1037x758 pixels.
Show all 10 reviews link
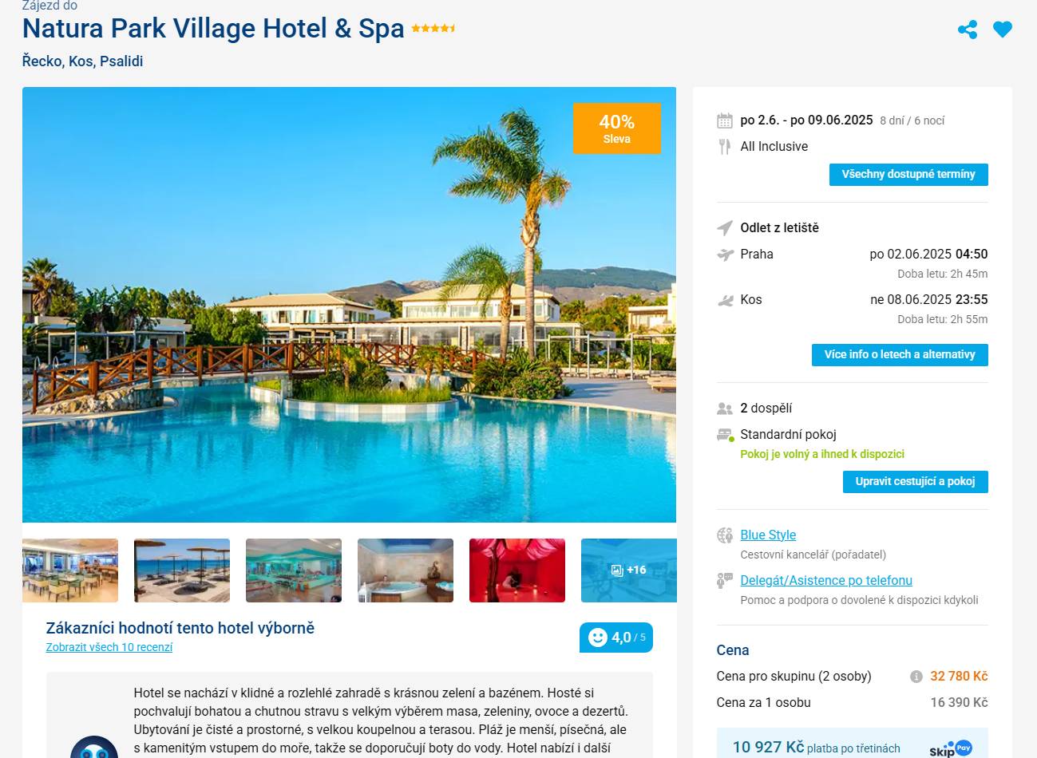(109, 647)
